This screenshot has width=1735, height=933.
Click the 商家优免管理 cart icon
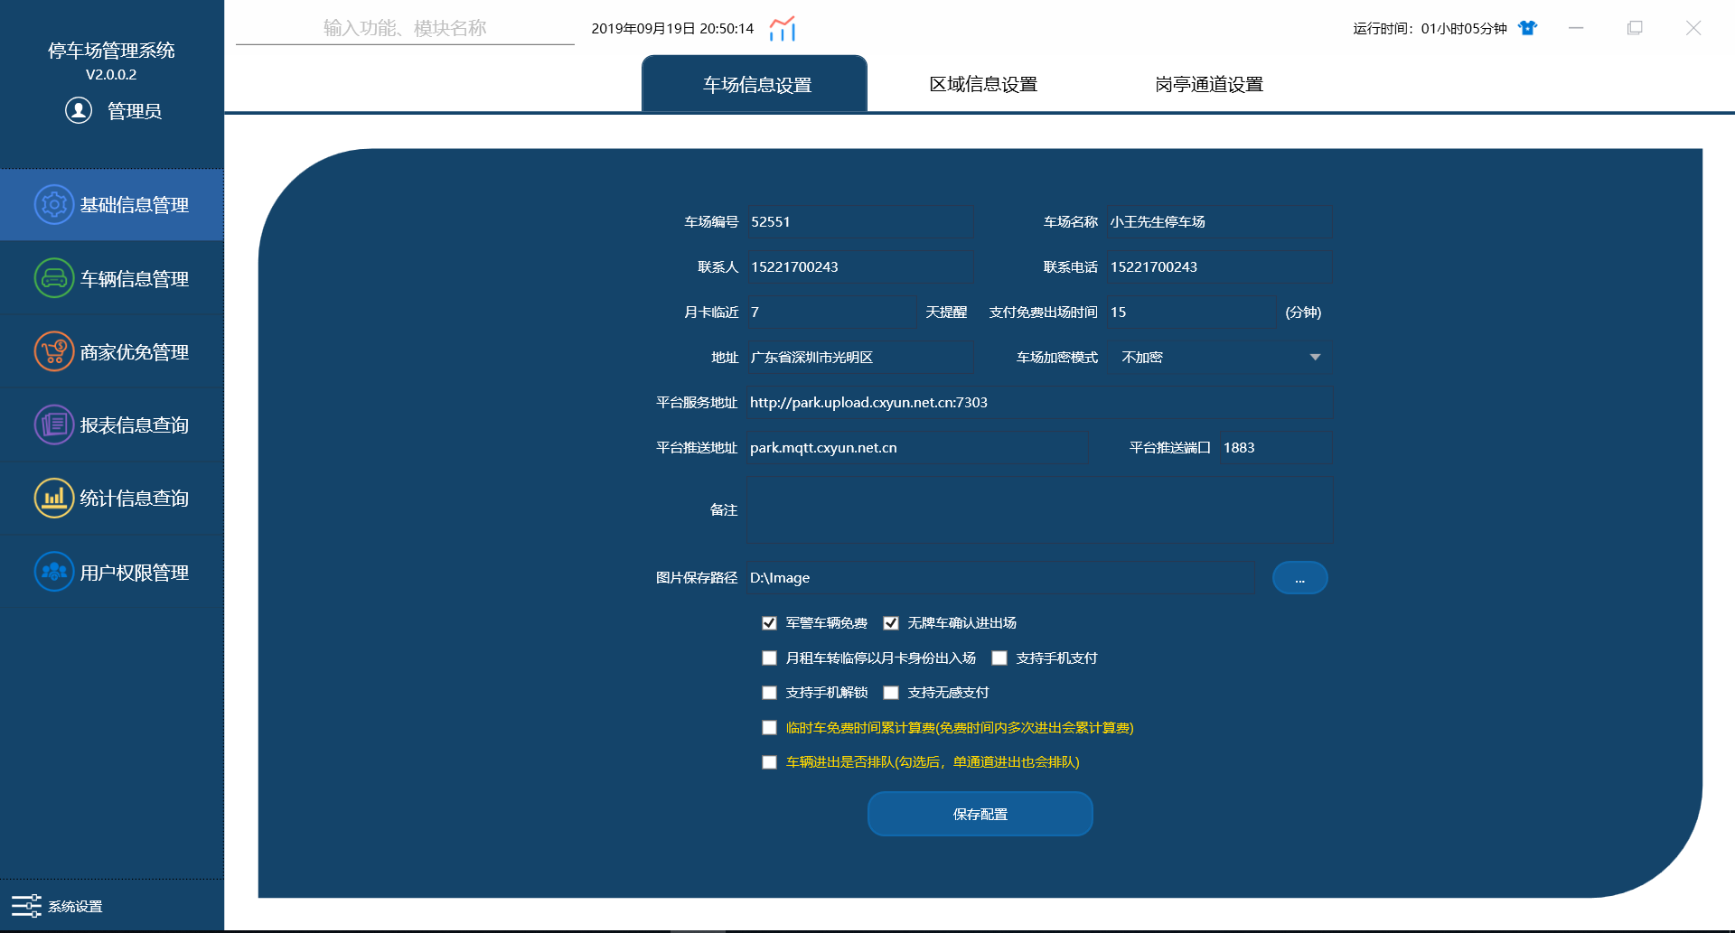click(x=54, y=351)
